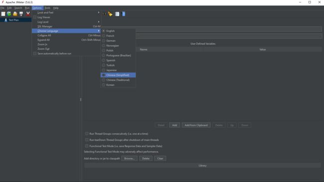This screenshot has height=182, width=324.
Task: Choose Norwegian as the language
Action: pyautogui.click(x=118, y=46)
